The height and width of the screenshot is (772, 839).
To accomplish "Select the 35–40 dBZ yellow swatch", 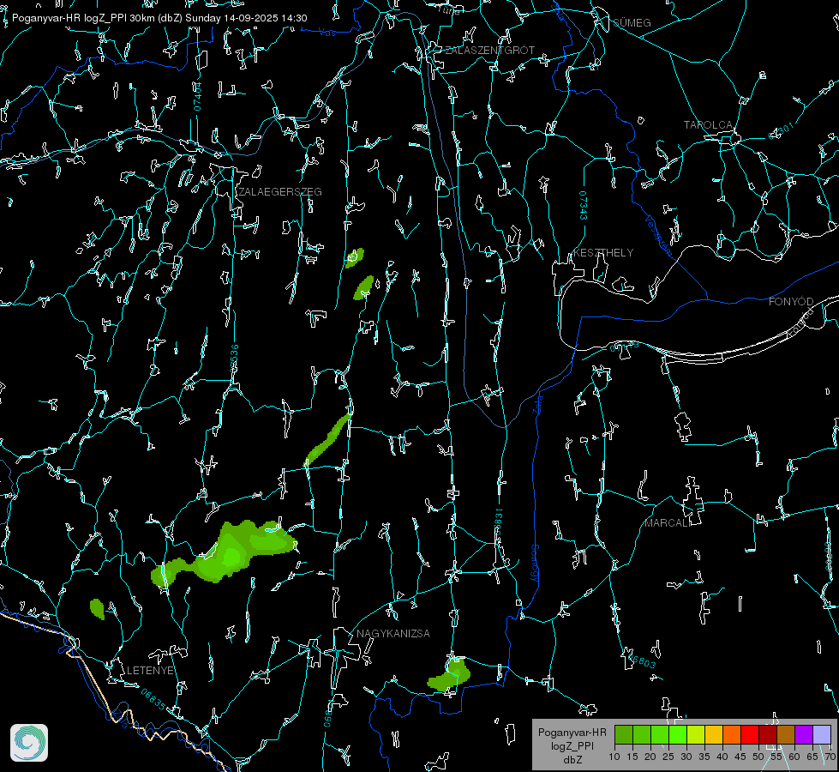I will pos(714,734).
